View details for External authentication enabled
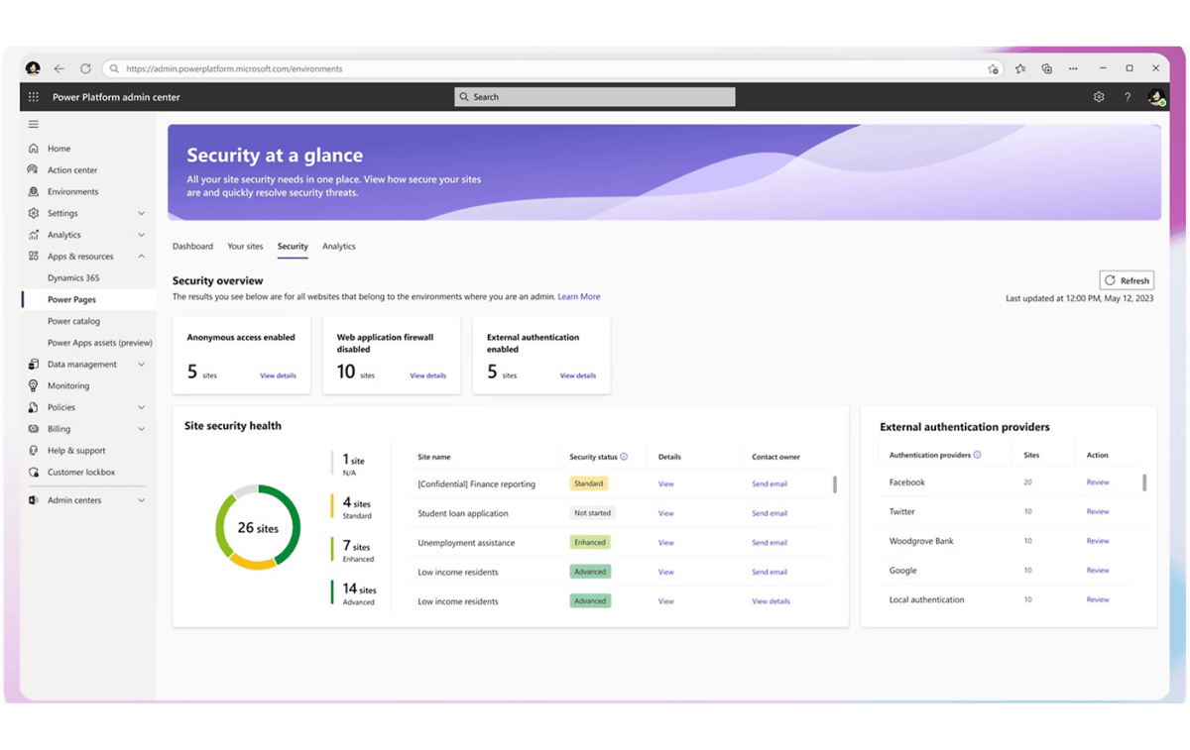 pyautogui.click(x=578, y=375)
